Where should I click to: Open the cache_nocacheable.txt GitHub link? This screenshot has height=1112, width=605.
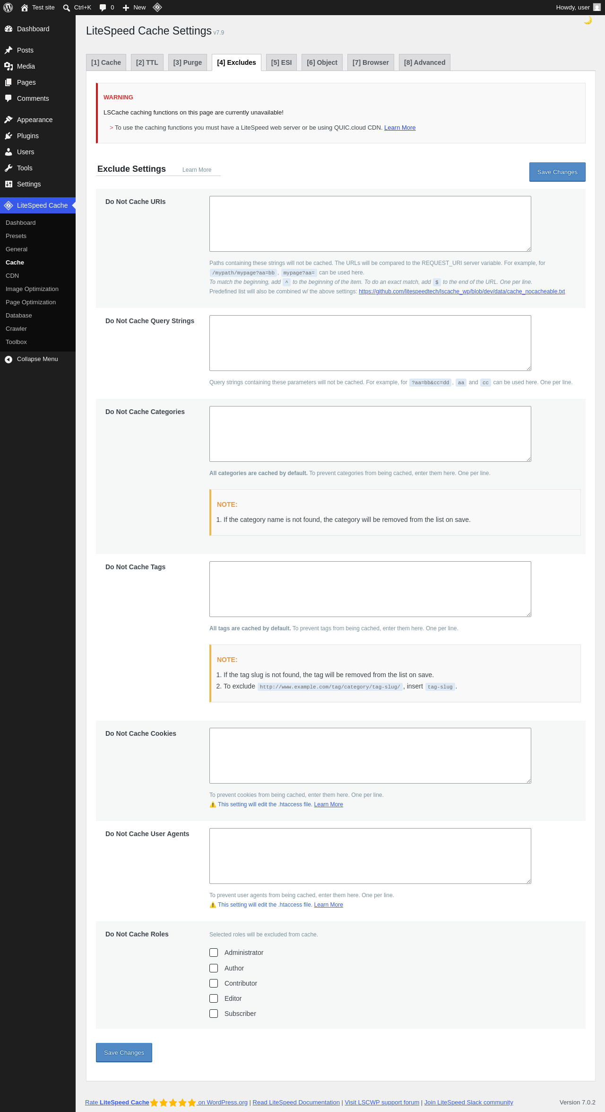pos(462,291)
